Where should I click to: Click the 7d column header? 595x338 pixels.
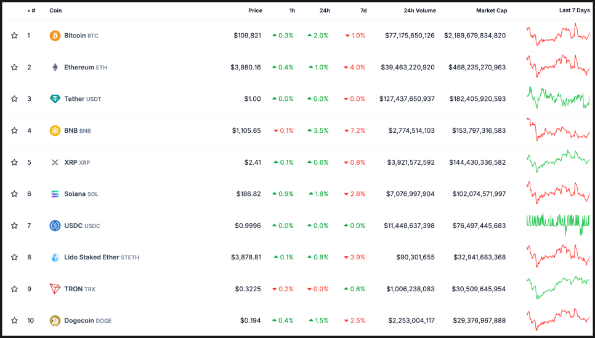point(363,10)
